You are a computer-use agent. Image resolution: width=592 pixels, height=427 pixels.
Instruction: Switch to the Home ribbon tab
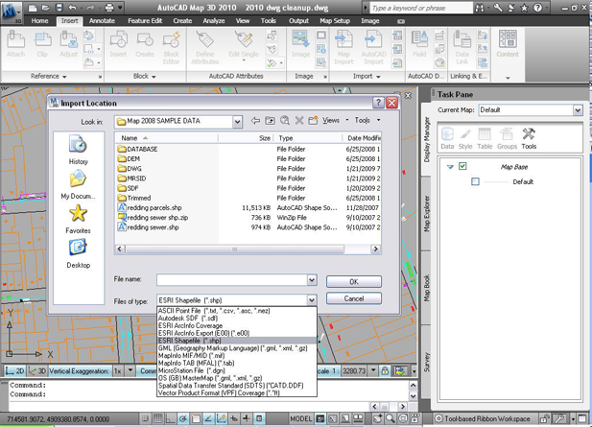[39, 21]
